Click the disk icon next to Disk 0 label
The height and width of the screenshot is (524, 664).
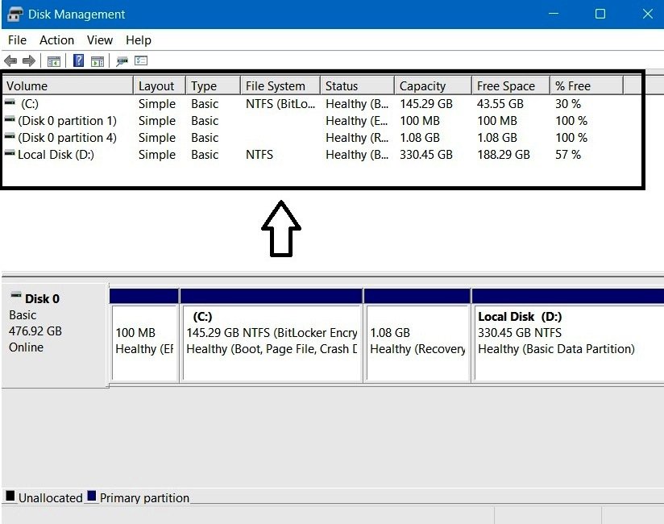pyautogui.click(x=16, y=295)
